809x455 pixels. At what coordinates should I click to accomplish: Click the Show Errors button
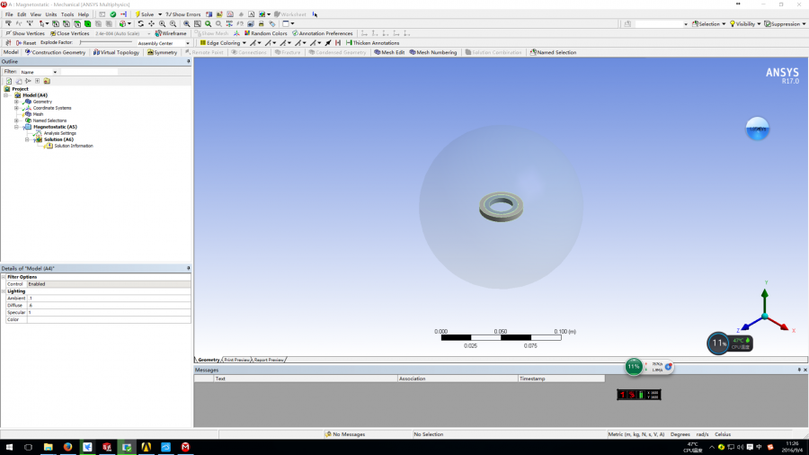coord(183,14)
